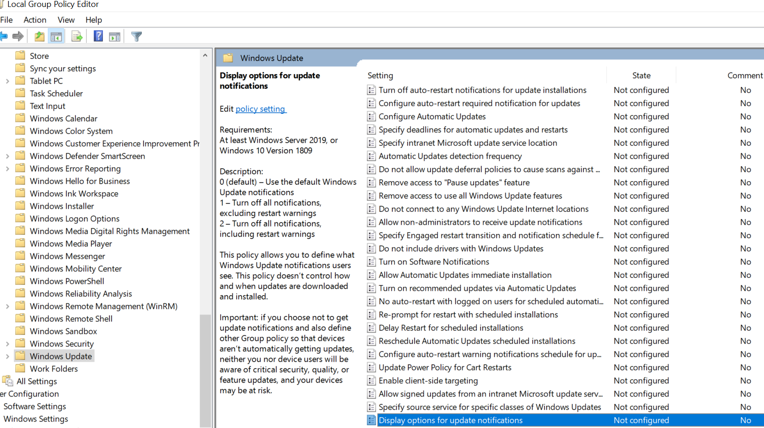Expand Windows Error Reporting node
The image size is (764, 428).
tap(7, 169)
